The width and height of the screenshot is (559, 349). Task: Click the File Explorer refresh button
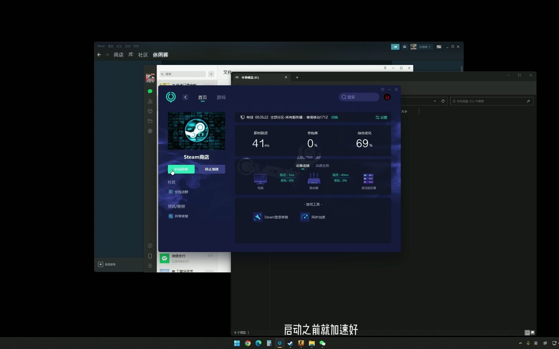click(x=443, y=101)
